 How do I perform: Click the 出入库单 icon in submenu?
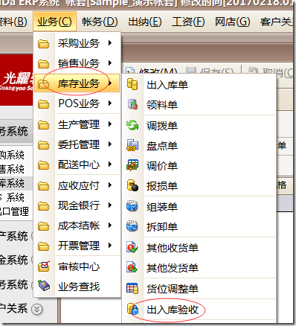pyautogui.click(x=132, y=84)
